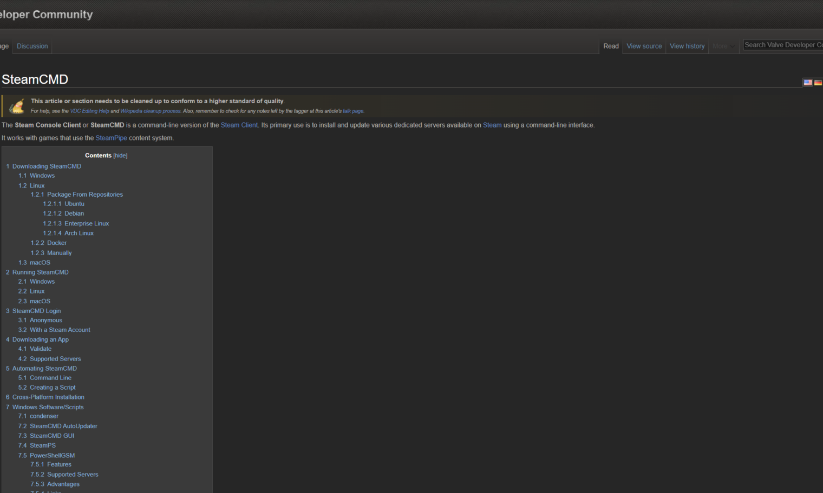Follow the Steam link in intro
Viewport: 823px width, 493px height.
[492, 125]
